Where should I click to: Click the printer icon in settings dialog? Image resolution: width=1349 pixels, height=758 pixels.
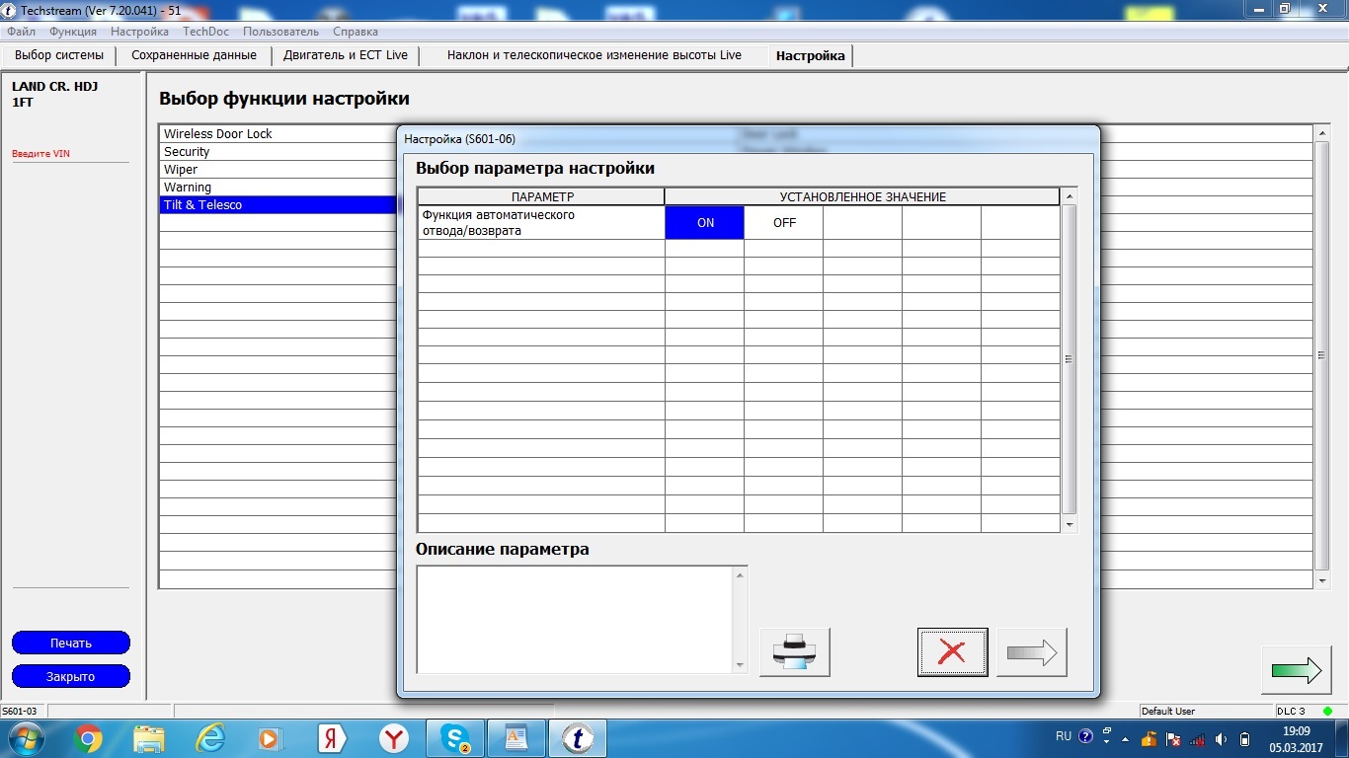(794, 652)
